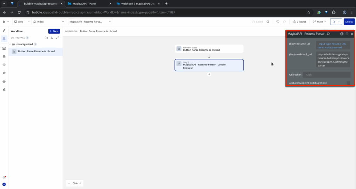The width and height of the screenshot is (356, 189).
Task: Click the info icon in property panel
Action: point(342,34)
